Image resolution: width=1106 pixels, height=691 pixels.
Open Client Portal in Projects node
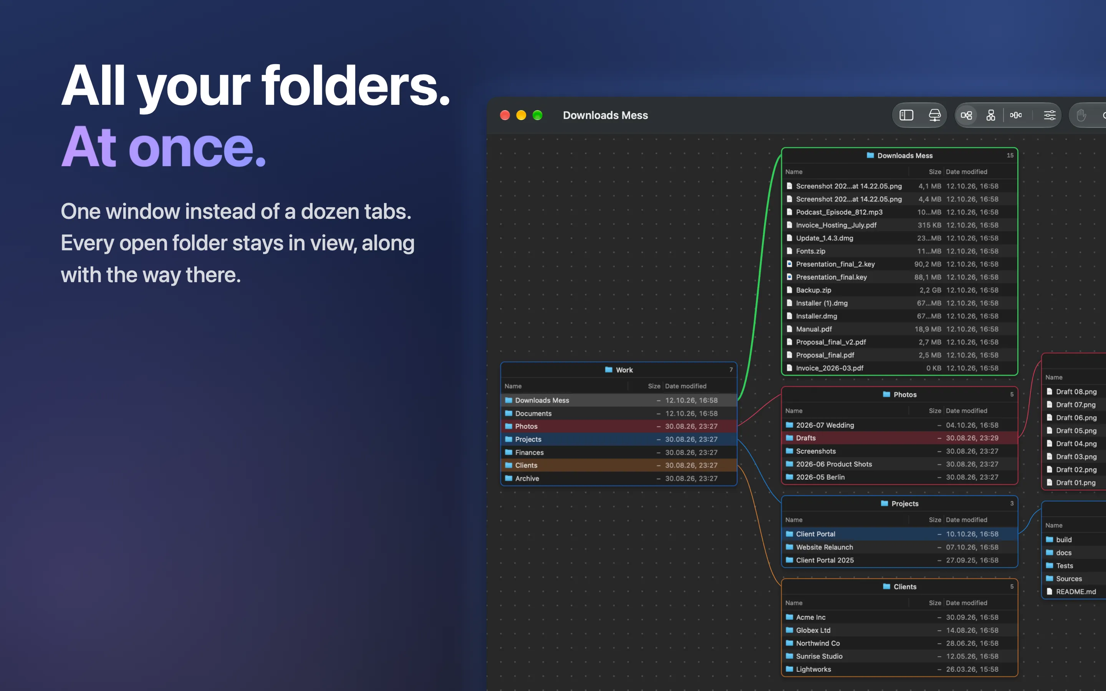tap(899, 534)
